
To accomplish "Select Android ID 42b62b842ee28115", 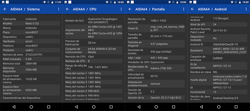I will point(225,44).
